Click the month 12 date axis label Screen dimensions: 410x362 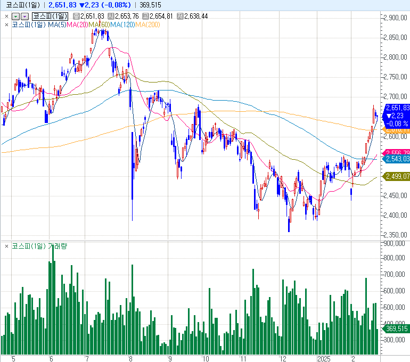coord(283,359)
